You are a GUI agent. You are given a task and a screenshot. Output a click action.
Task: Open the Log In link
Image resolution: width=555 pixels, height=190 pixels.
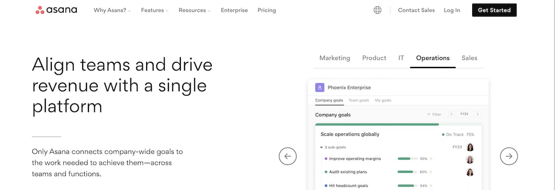pos(452,10)
